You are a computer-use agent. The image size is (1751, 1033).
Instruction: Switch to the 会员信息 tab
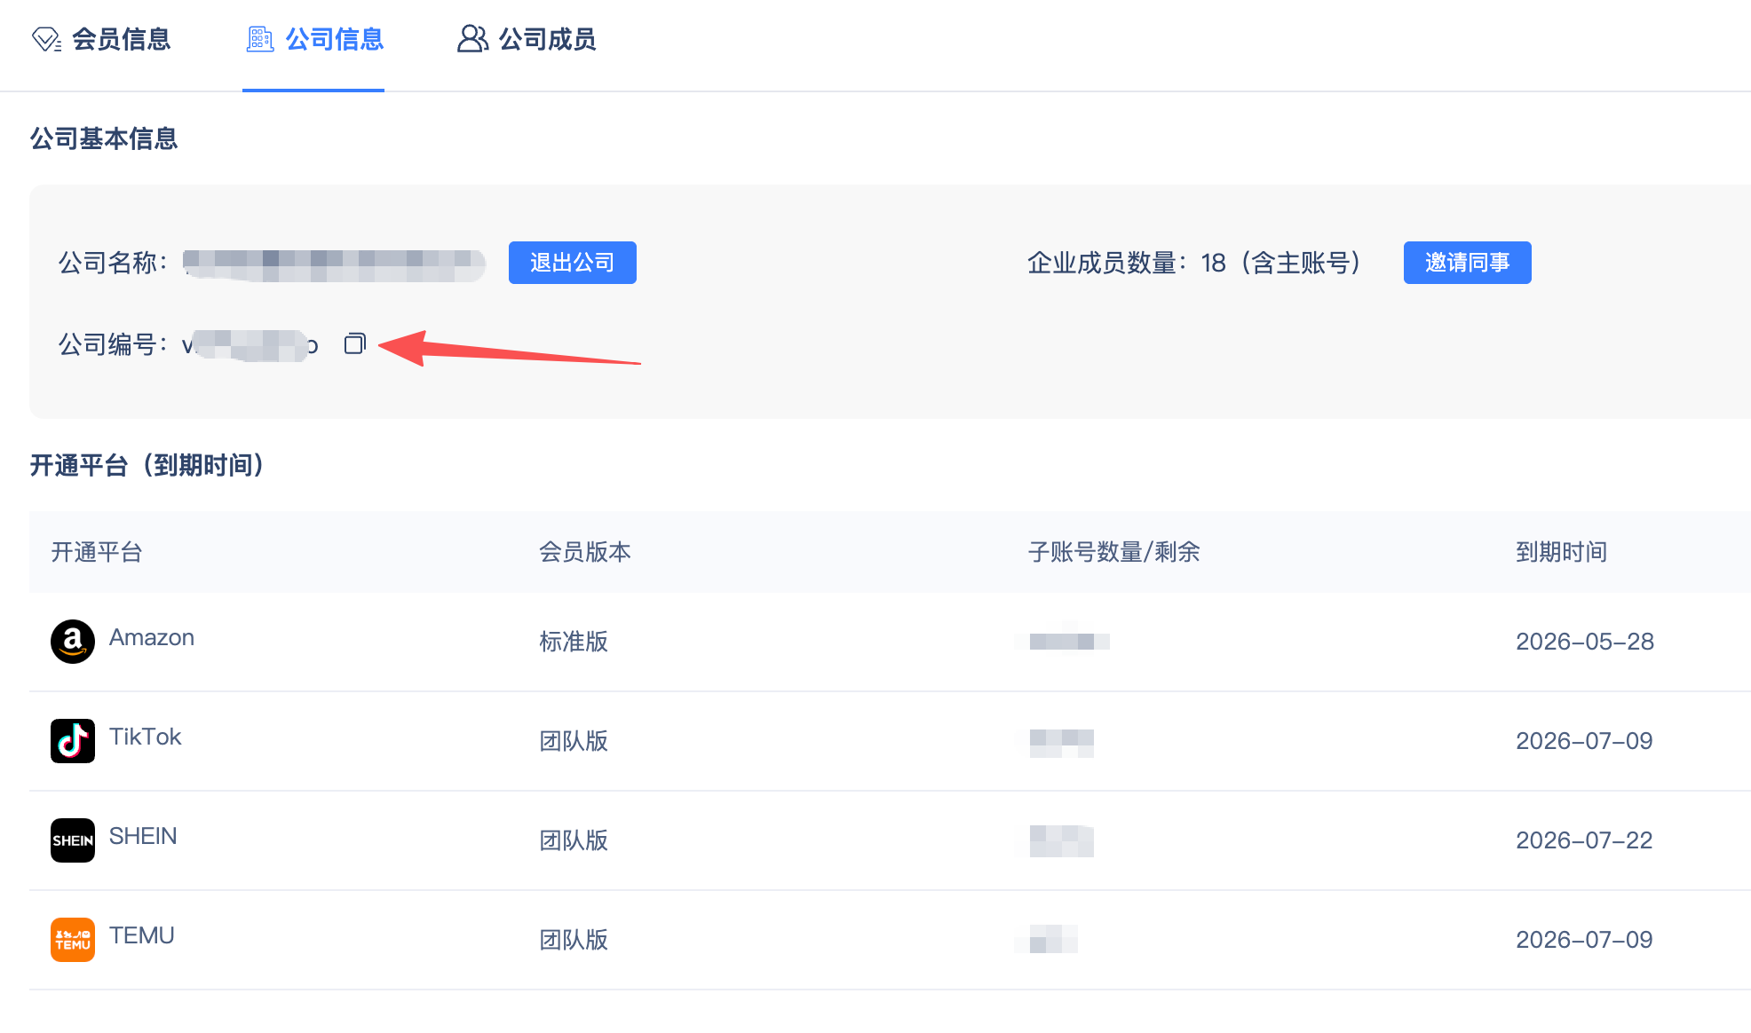121,40
